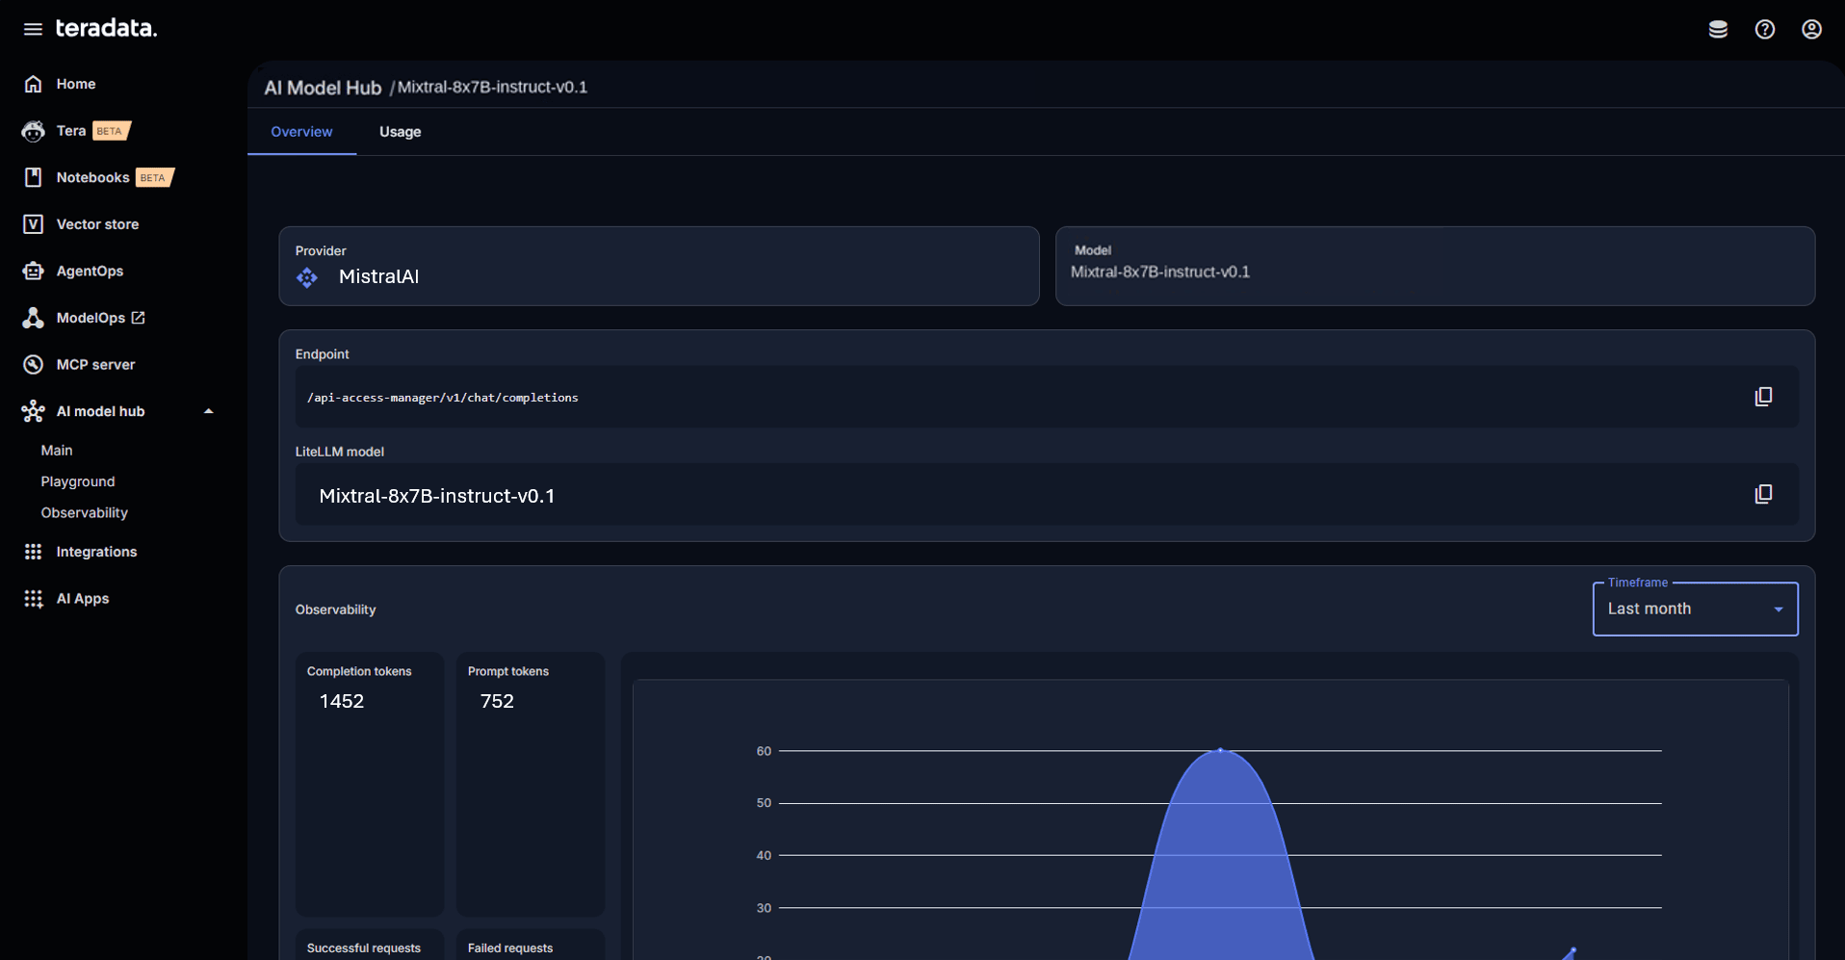Click the AI Model Hub breadcrumb link
Screen dimensions: 1845x960
click(x=323, y=88)
